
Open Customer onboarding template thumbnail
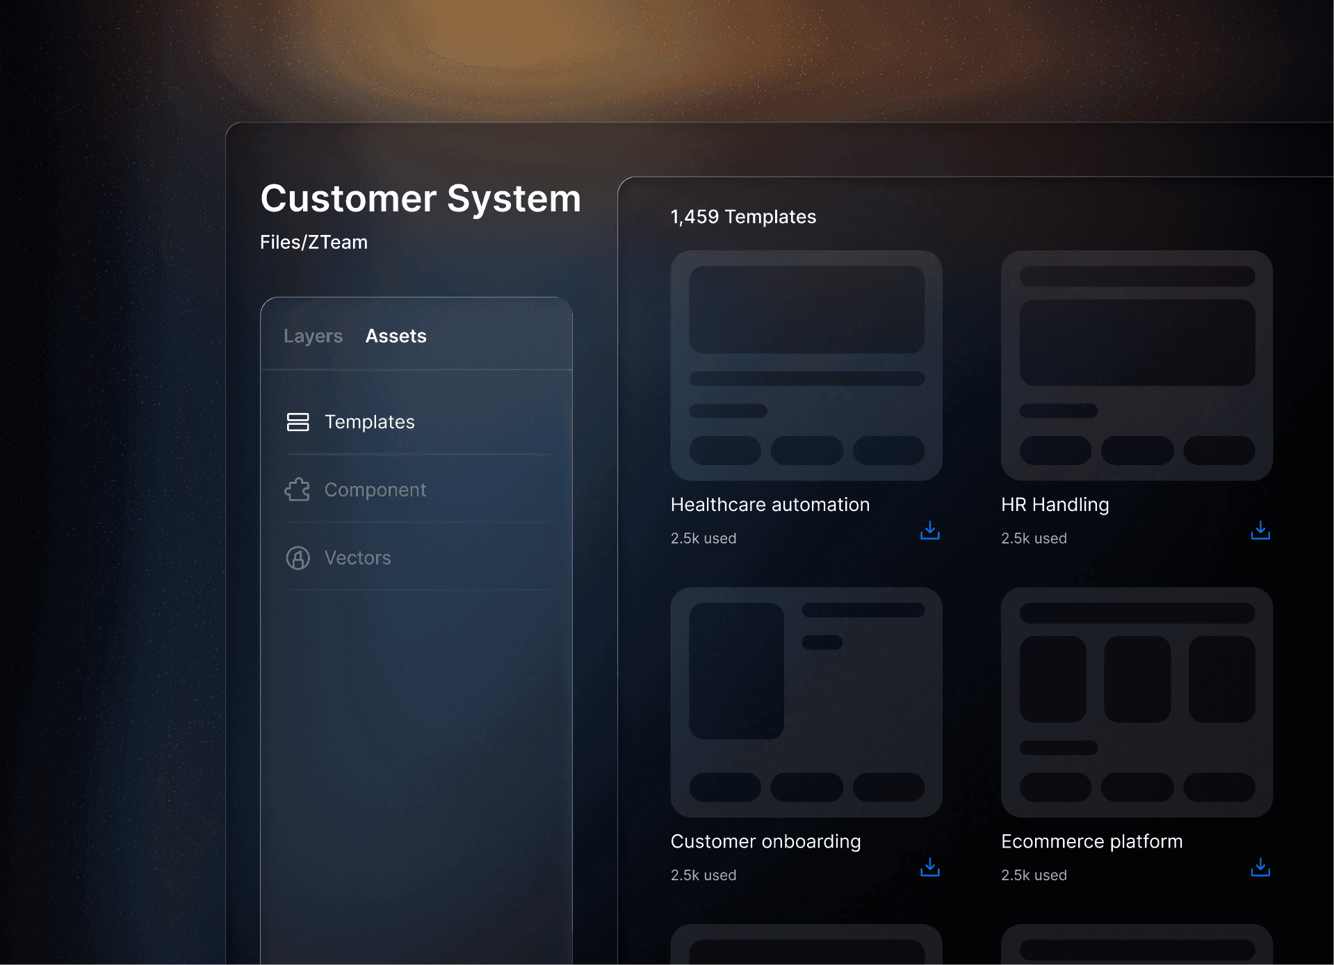point(806,702)
